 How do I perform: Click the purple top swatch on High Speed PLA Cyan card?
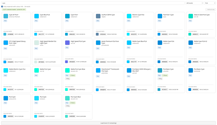coord(67,43)
